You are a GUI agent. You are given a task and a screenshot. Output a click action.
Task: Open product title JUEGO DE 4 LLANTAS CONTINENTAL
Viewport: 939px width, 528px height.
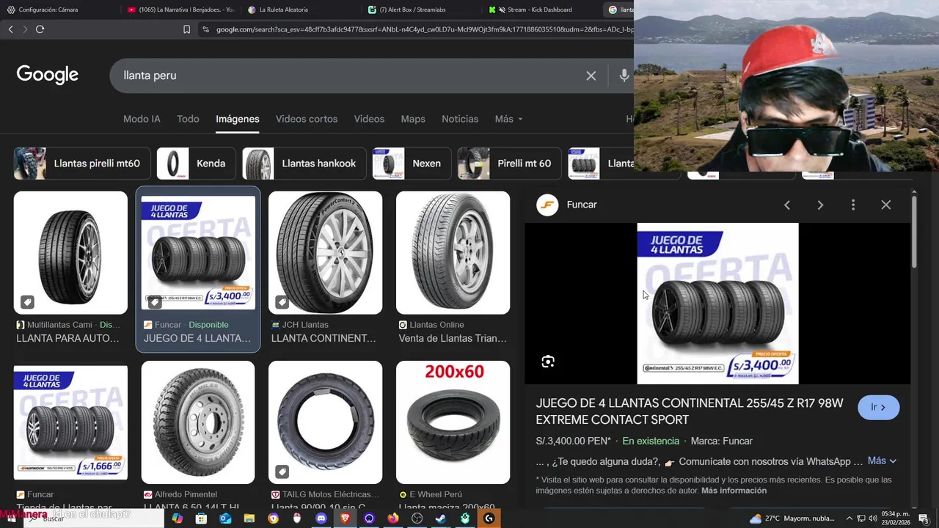point(690,411)
